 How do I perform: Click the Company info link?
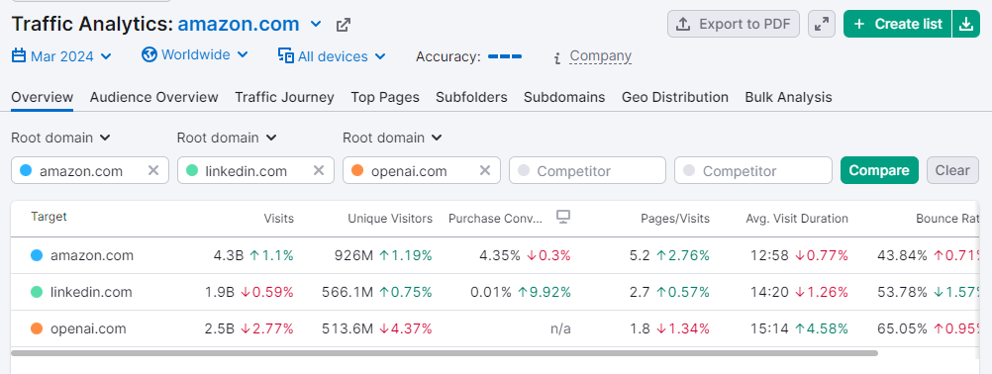600,56
